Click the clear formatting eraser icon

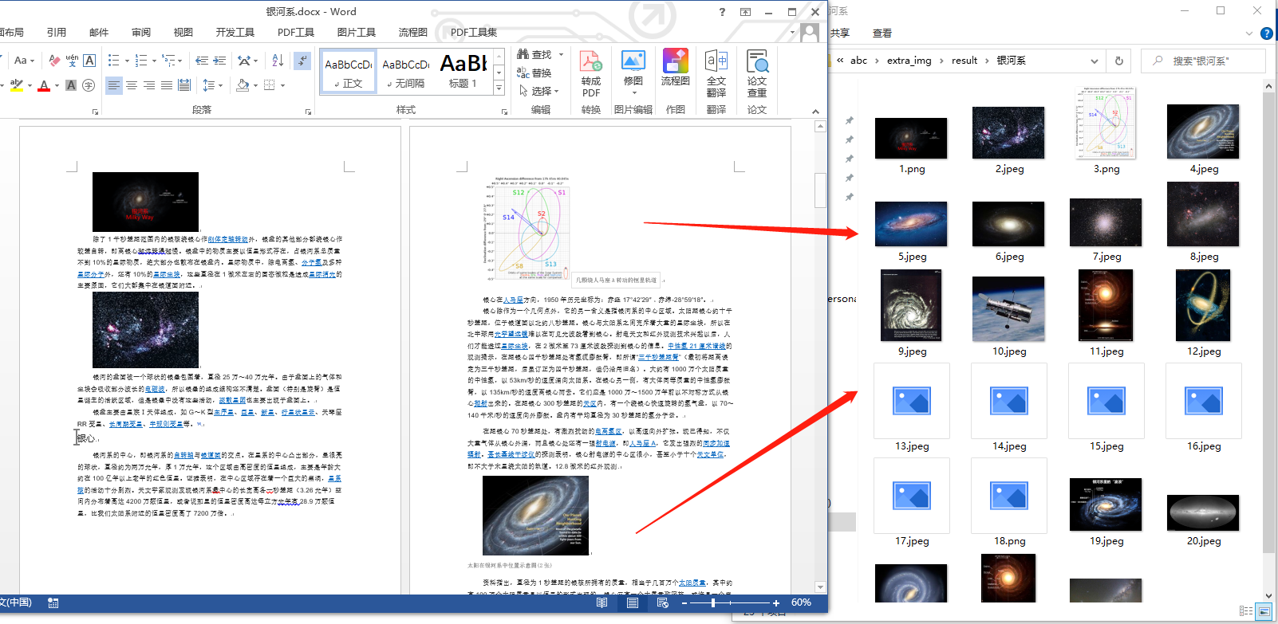tap(54, 61)
